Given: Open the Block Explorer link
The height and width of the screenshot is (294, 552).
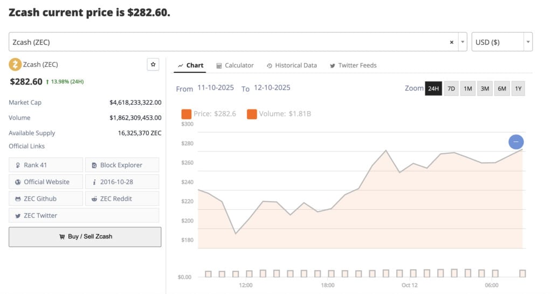Looking at the screenshot, I should [122, 165].
